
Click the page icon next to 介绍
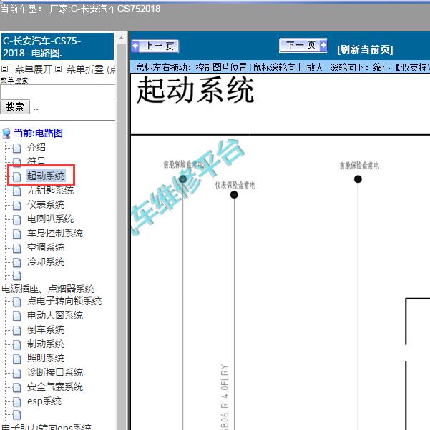[16, 148]
